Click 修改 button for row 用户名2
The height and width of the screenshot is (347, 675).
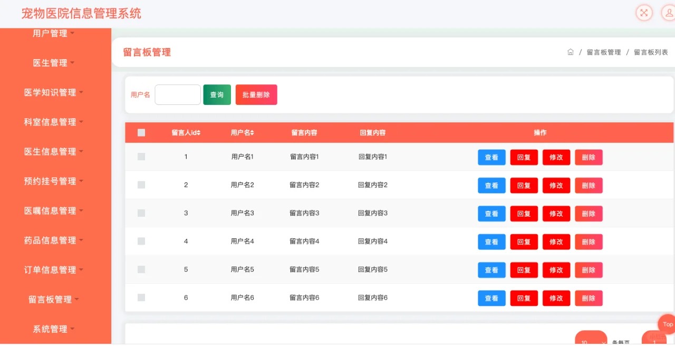556,185
